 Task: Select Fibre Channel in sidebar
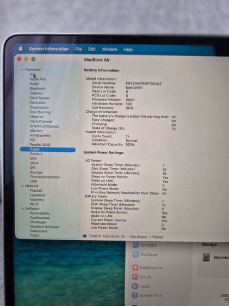41,121
